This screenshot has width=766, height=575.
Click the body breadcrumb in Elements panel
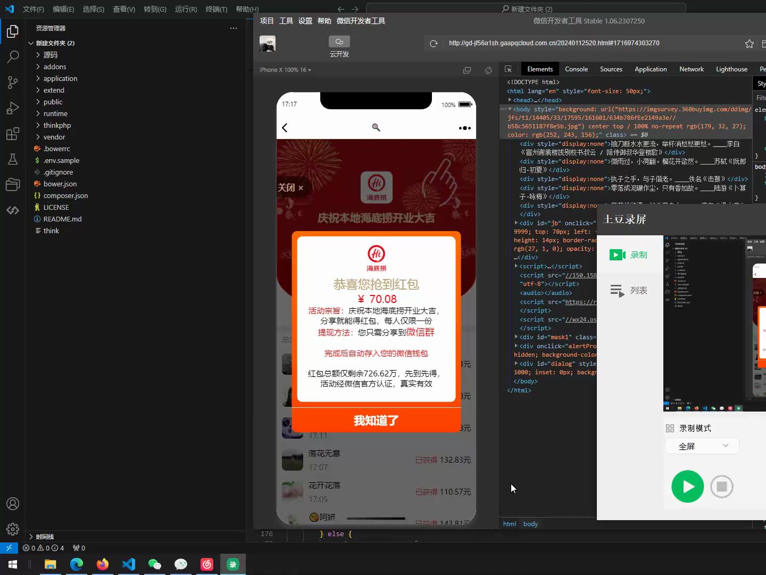(x=530, y=524)
